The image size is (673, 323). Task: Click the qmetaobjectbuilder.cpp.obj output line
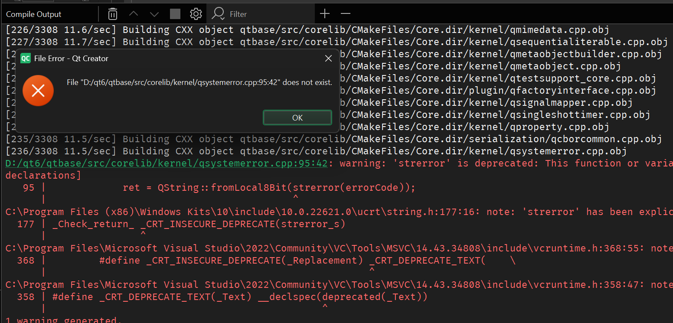[501, 54]
